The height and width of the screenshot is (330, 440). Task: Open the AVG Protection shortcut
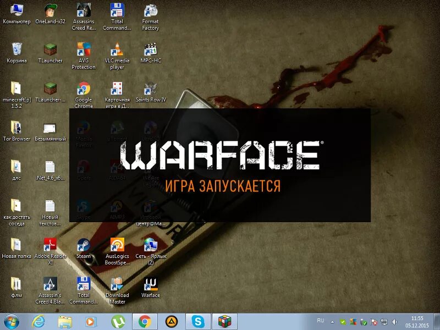(x=84, y=56)
